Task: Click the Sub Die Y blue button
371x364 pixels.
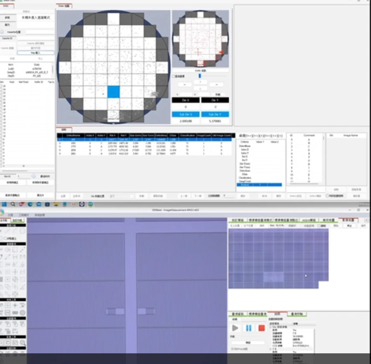Action: pos(215,114)
